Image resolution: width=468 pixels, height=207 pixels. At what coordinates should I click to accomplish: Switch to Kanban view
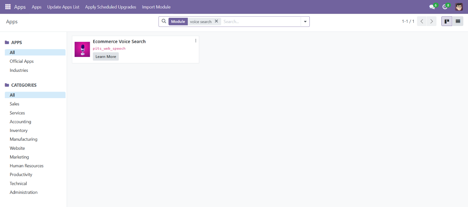[447, 21]
